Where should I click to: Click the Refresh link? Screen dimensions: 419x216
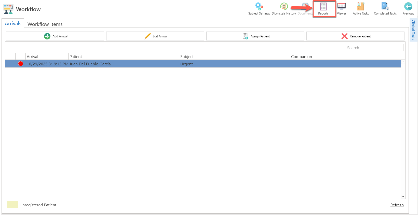(x=397, y=205)
